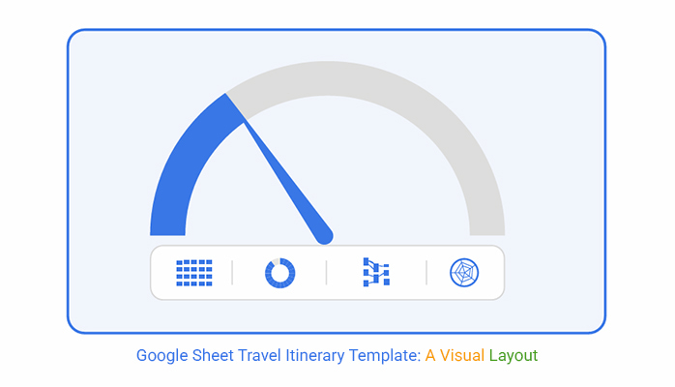Screen dimensions: 675x387
Task: Click the word 'Google' in the caption
Action: pyautogui.click(x=161, y=356)
